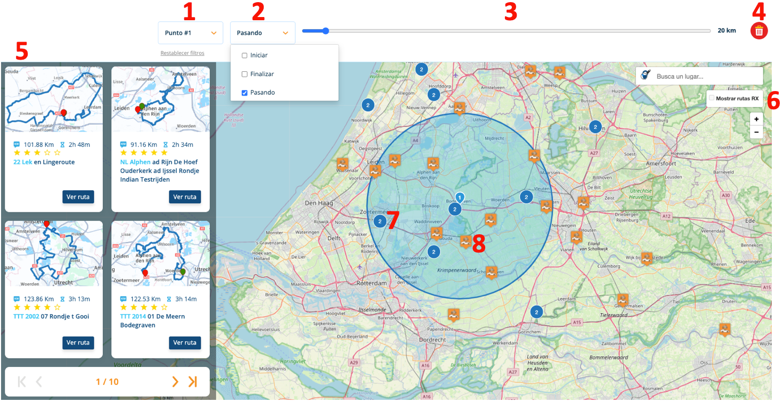Click the 2h 34m duration text

pos(182,144)
